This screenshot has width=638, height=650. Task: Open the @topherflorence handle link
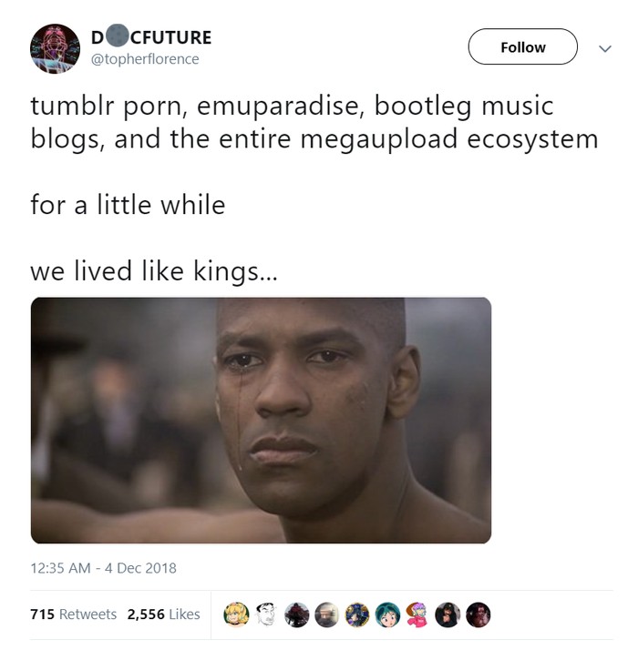coord(145,59)
